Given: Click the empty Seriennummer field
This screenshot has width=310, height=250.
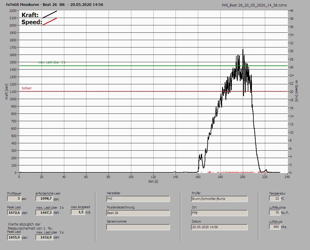Looking at the screenshot, I should click(x=138, y=227).
